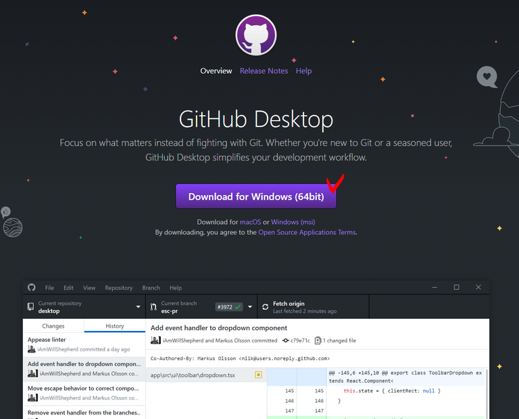Click the GitHub octocat icon in app titlebar
This screenshot has width=519, height=419.
click(32, 288)
